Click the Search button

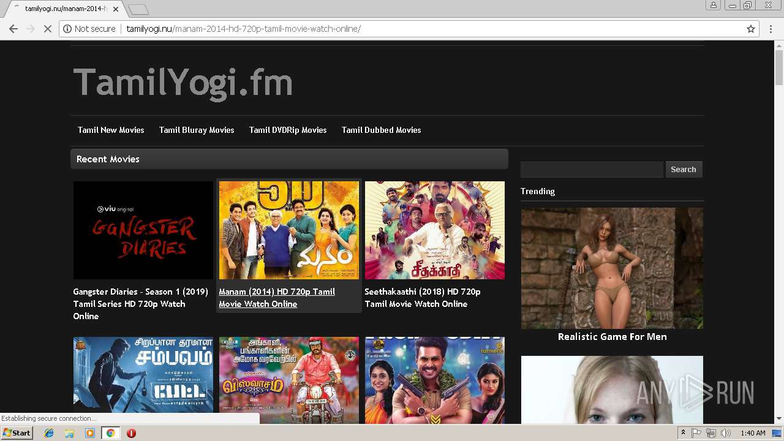[684, 170]
